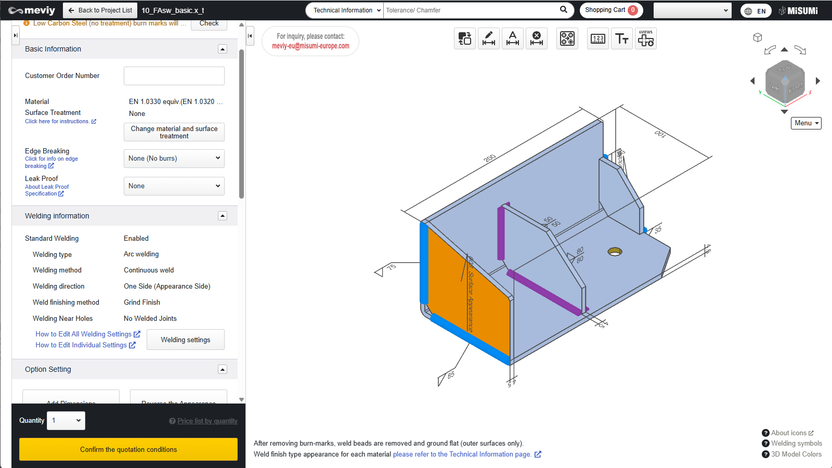Open the Leak Proof dropdown

(x=174, y=186)
